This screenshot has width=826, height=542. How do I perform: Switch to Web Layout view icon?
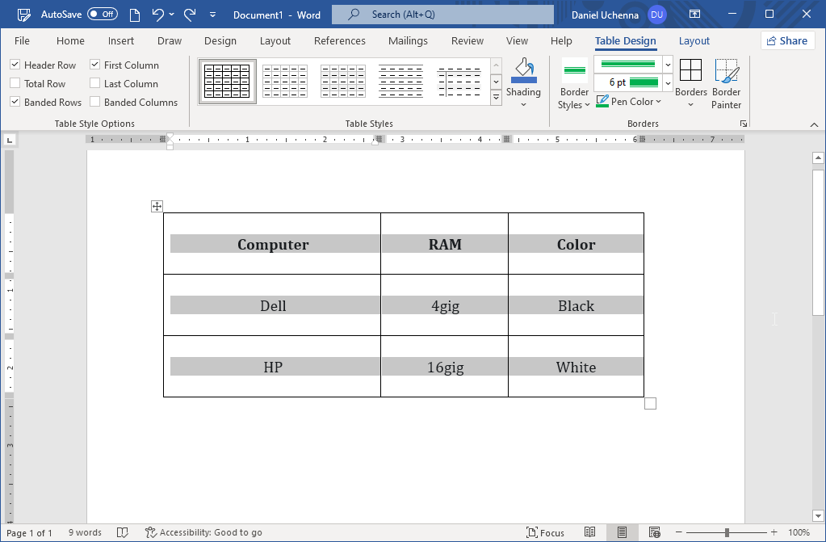click(655, 532)
